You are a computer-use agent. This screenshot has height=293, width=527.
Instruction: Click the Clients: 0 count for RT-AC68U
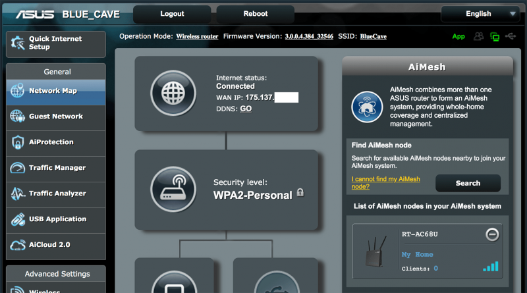pos(420,269)
